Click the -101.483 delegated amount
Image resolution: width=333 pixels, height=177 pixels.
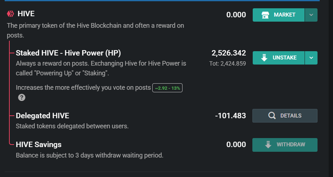pyautogui.click(x=230, y=116)
